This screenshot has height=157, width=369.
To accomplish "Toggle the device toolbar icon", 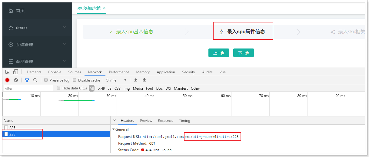I will point(15,72).
